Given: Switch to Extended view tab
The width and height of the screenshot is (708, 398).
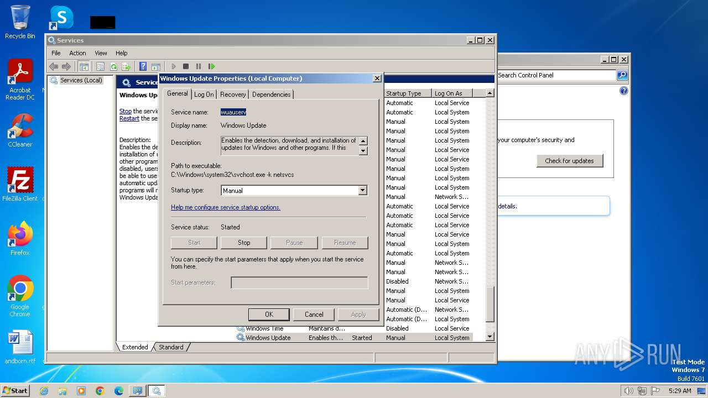Looking at the screenshot, I should [135, 347].
